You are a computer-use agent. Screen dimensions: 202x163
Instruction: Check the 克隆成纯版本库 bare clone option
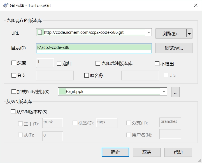(x=98, y=63)
